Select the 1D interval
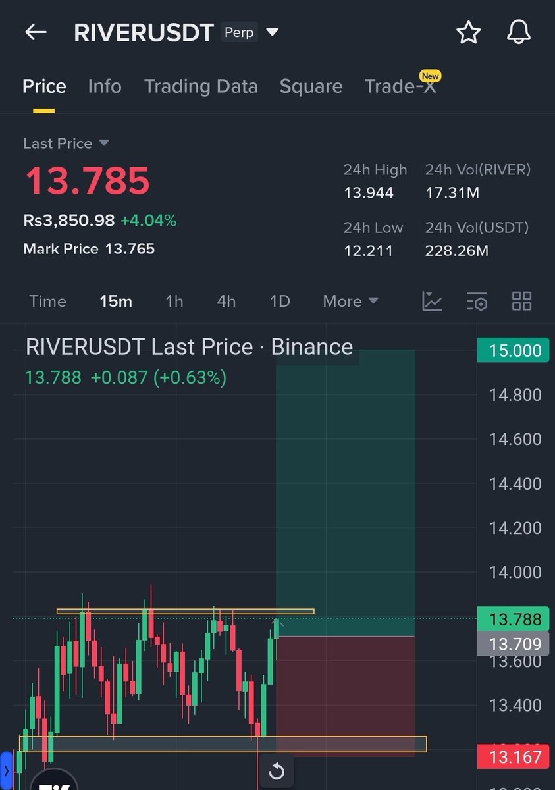This screenshot has height=790, width=555. pyautogui.click(x=280, y=302)
